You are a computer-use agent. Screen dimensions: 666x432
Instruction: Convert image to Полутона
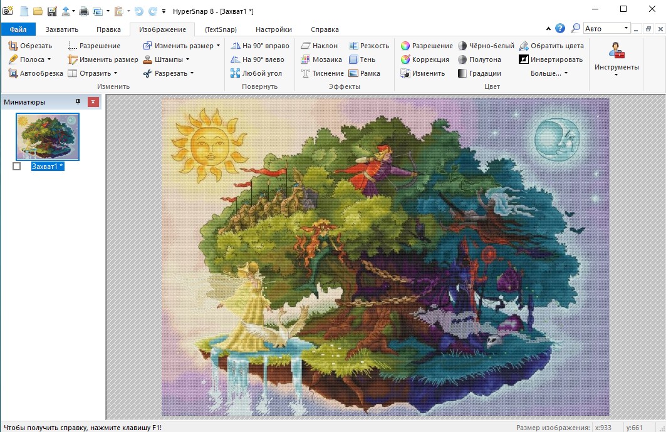tap(479, 59)
